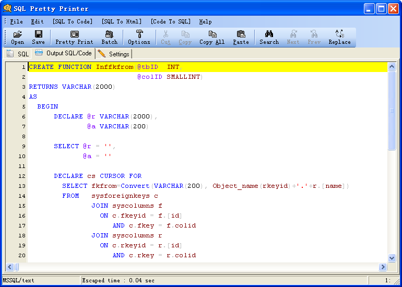Open the [Code To SQL] menu
The height and width of the screenshot is (287, 402).
coord(171,22)
